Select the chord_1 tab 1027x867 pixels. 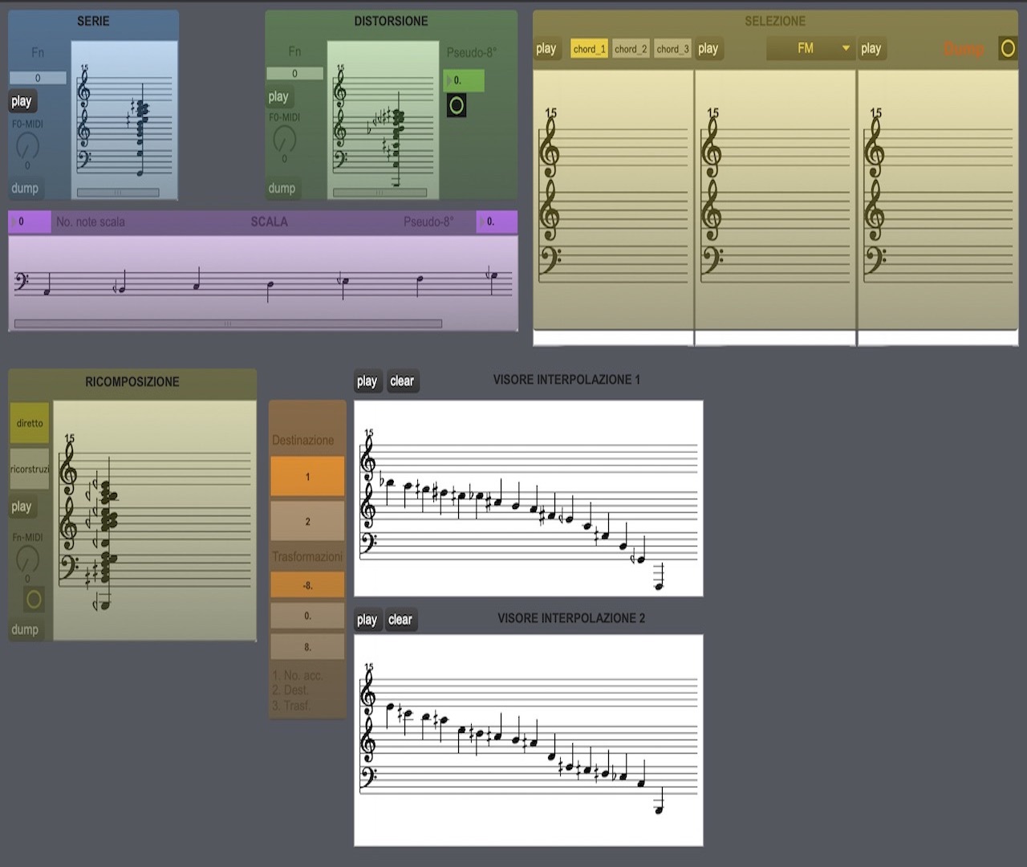click(589, 49)
